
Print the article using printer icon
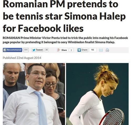click(x=107, y=50)
